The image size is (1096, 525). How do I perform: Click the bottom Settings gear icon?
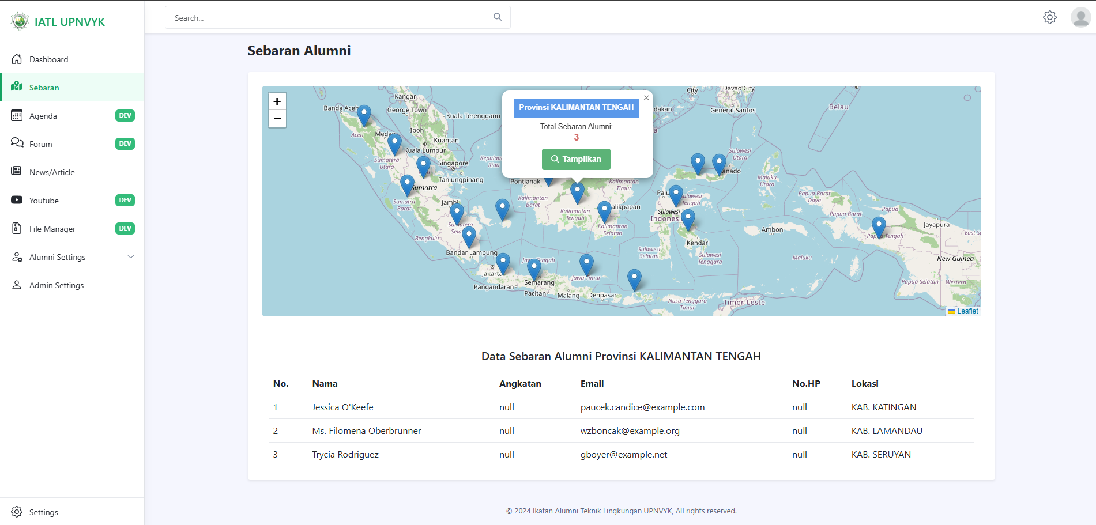(17, 512)
